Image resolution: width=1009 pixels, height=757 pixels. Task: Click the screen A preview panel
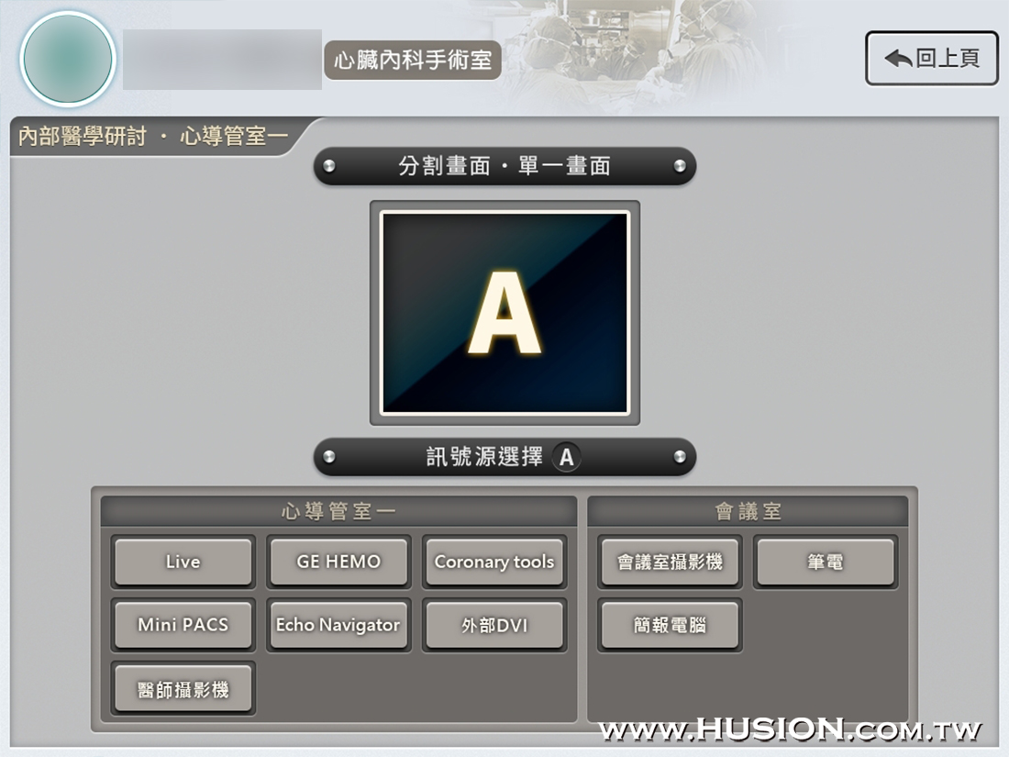click(x=504, y=313)
